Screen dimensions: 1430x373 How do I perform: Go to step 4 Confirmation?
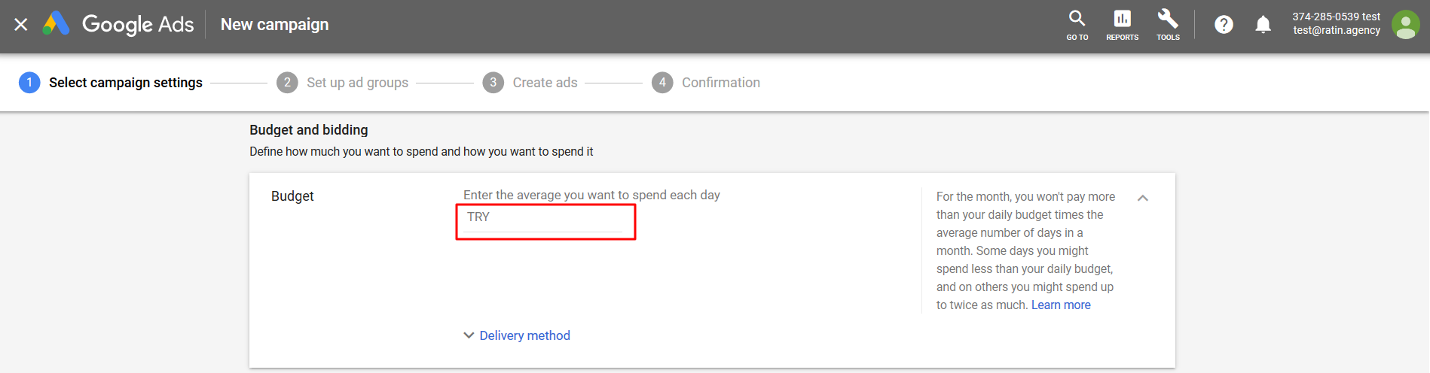click(720, 83)
